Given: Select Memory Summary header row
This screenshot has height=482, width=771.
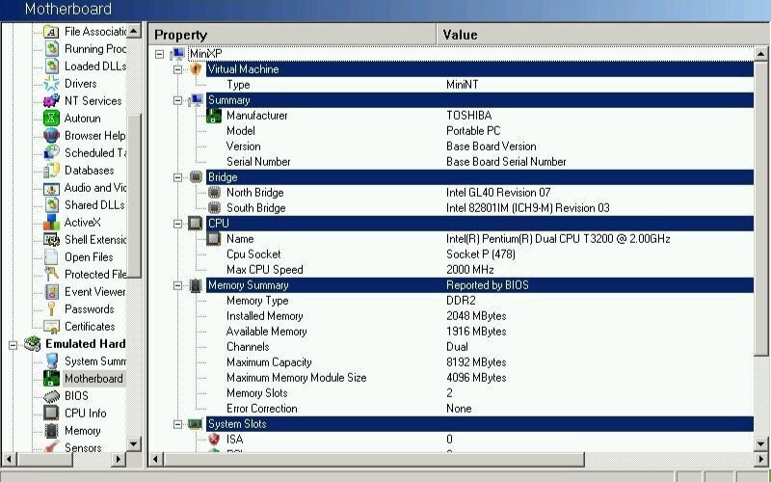Looking at the screenshot, I should (x=479, y=285).
